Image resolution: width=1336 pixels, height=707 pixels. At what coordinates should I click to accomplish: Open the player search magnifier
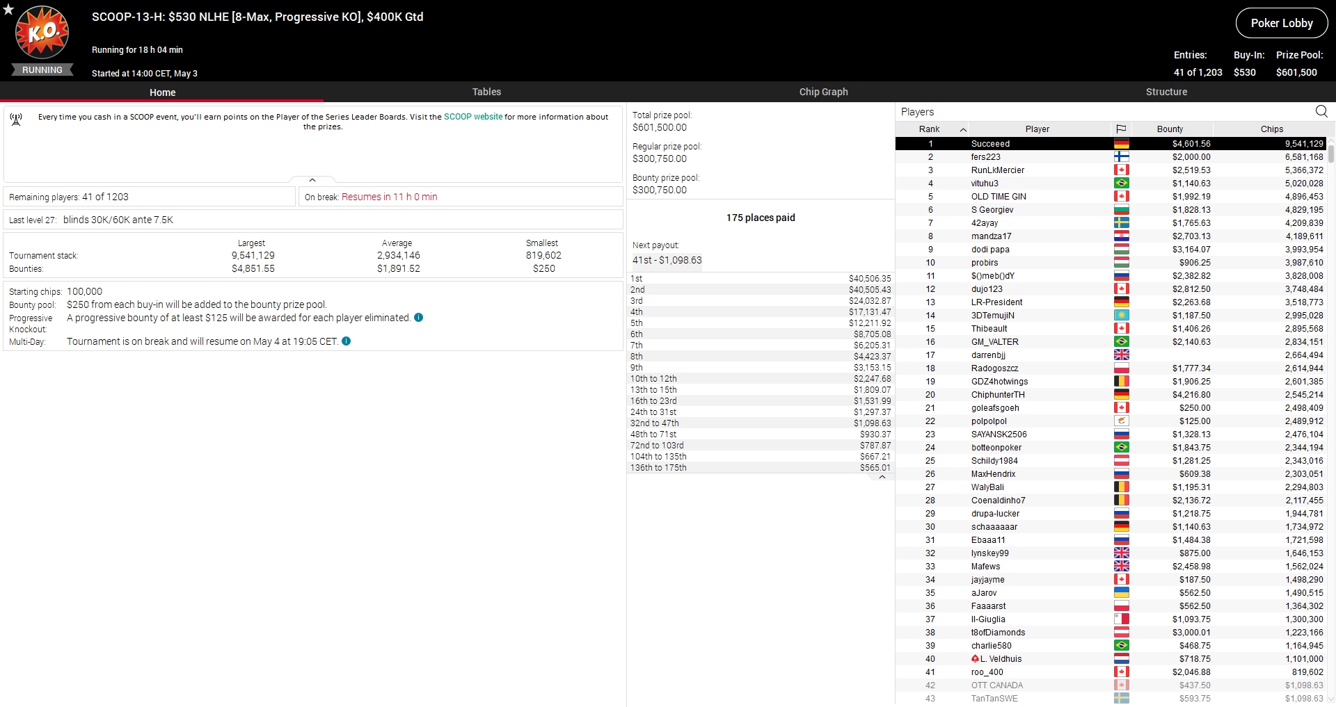tap(1321, 111)
